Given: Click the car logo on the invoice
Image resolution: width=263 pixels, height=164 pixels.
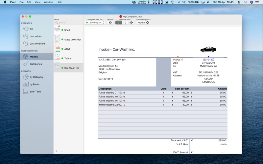Looking at the screenshot, I should pos(208,50).
